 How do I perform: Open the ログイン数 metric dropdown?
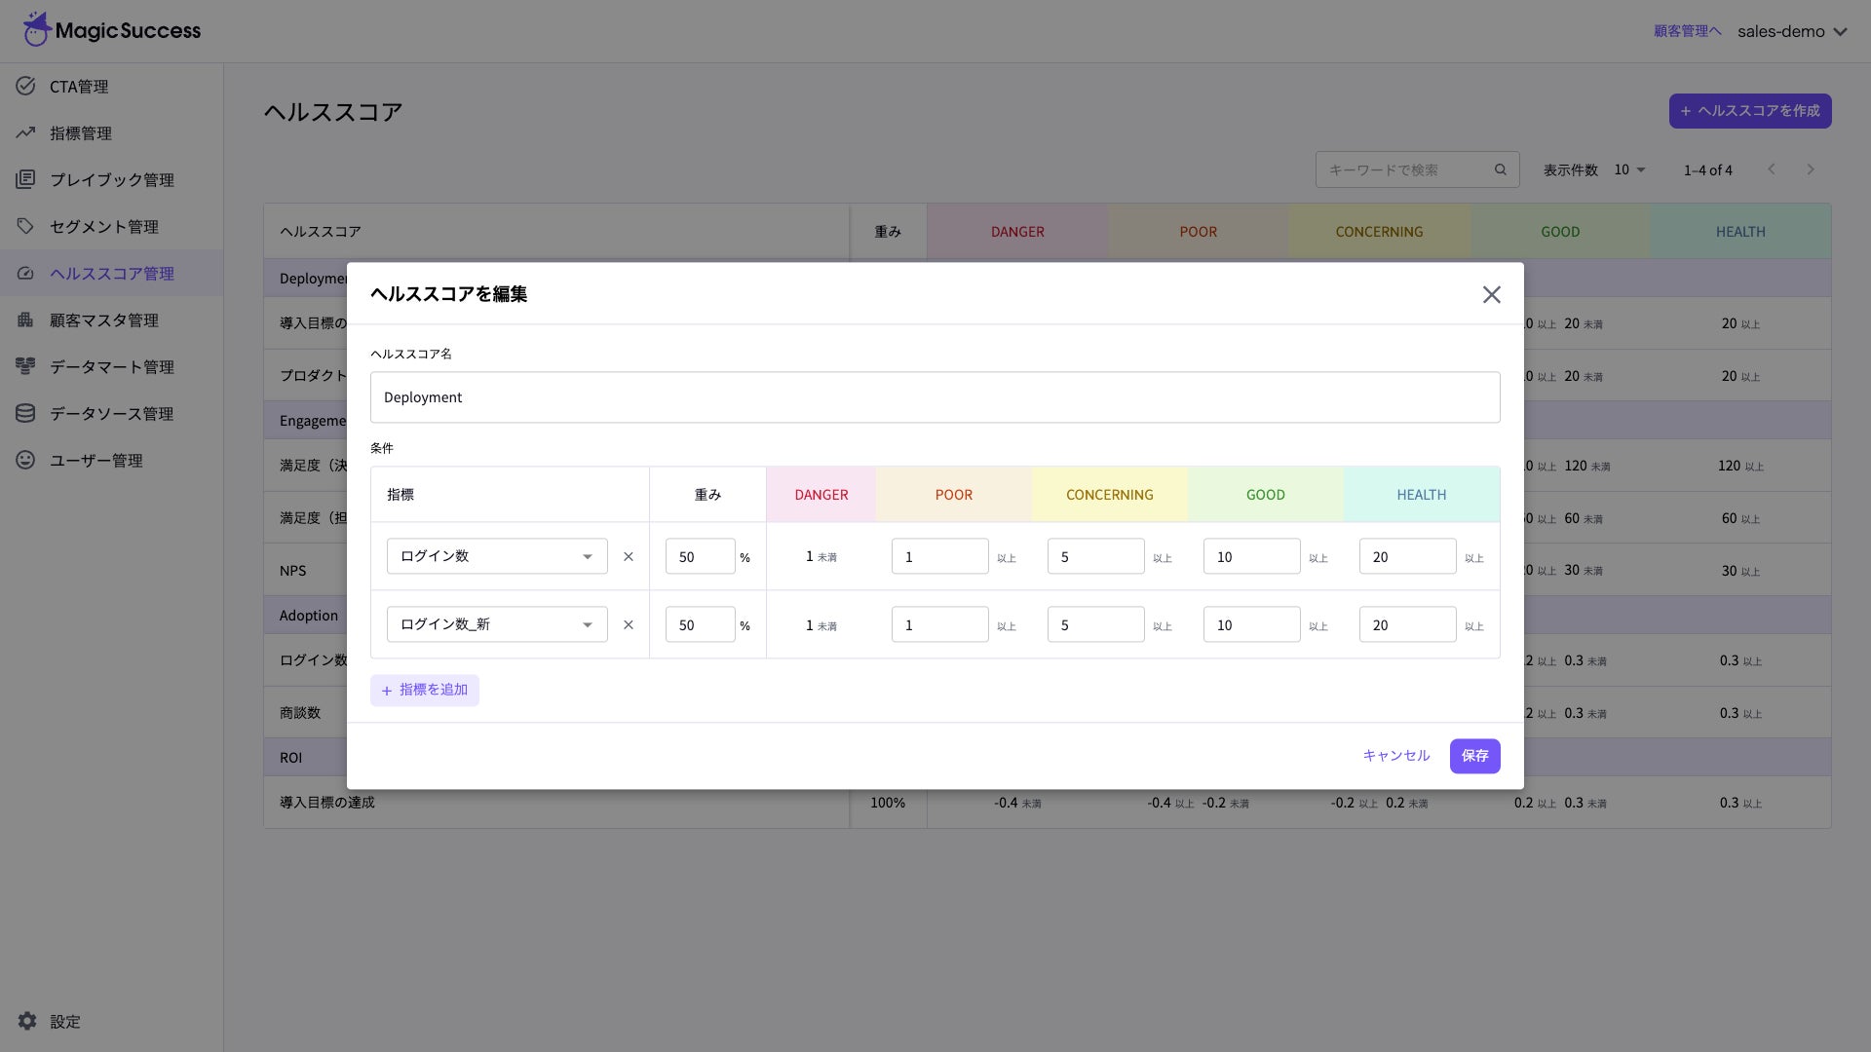(497, 556)
